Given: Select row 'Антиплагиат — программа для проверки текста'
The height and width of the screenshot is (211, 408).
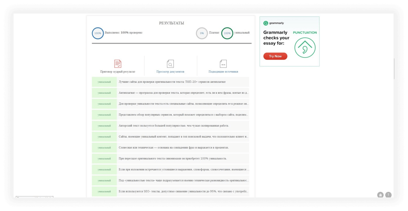Looking at the screenshot, I should pyautogui.click(x=171, y=93).
